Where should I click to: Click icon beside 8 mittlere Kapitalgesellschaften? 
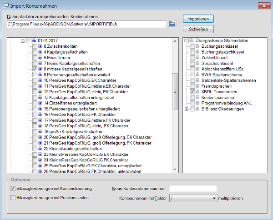coord(40,69)
